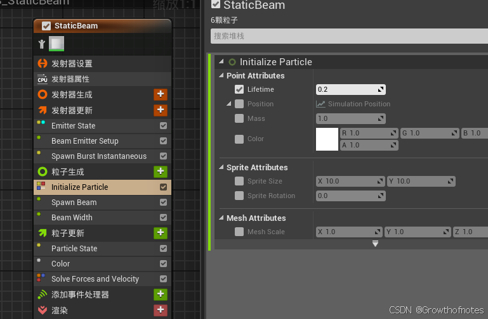Edit the Lifetime 0.2 value field
488x319 pixels.
[351, 89]
